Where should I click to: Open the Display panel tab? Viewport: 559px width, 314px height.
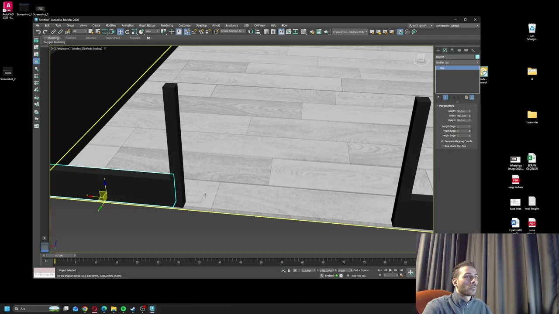[466, 50]
